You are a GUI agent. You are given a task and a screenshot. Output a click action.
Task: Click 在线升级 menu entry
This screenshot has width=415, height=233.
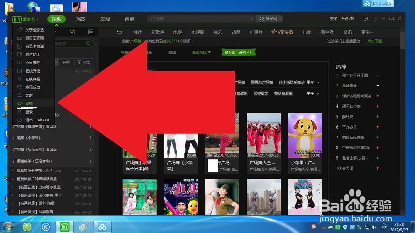[x=34, y=71]
